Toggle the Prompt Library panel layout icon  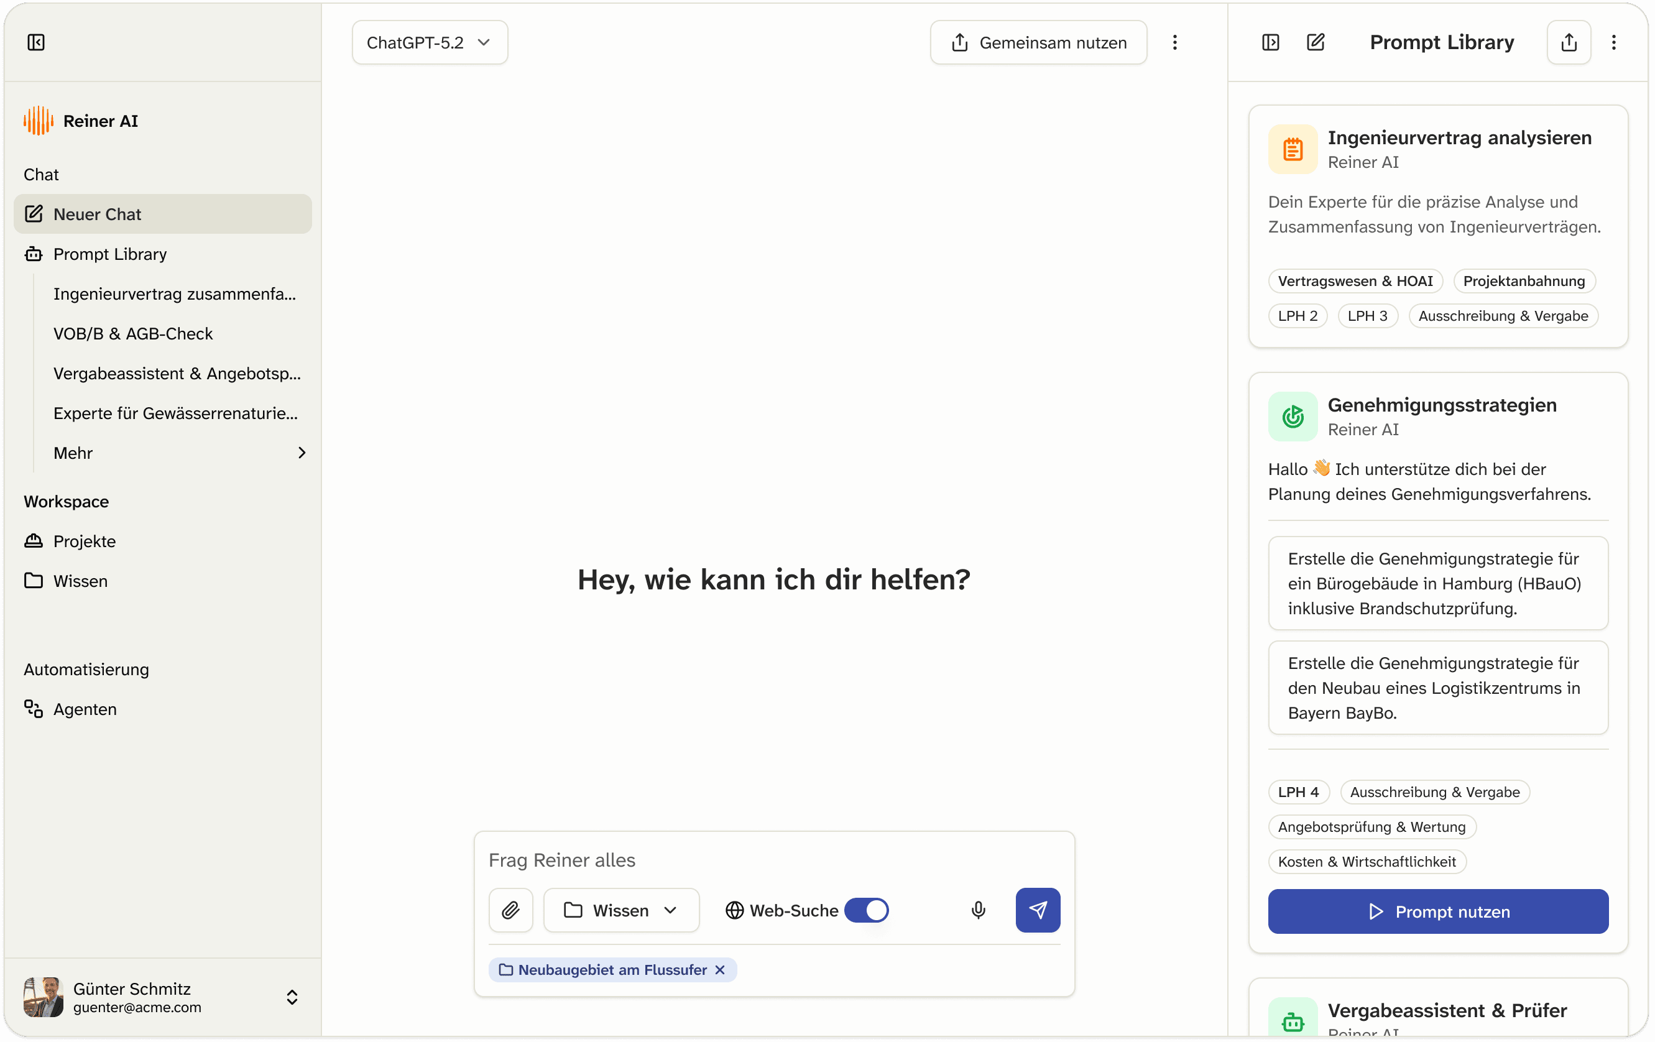point(1270,43)
